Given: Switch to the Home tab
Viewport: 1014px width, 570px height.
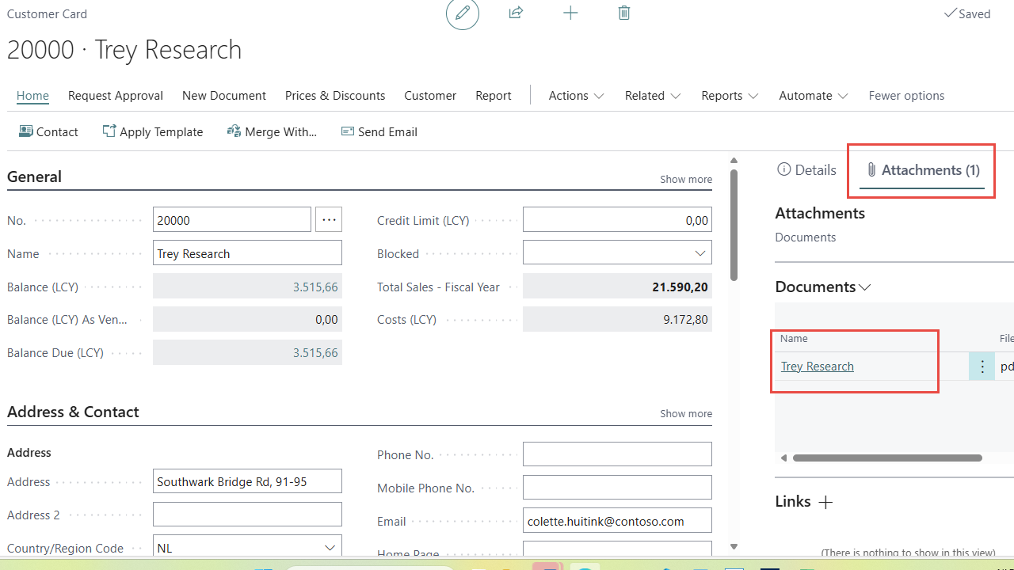Looking at the screenshot, I should pos(32,95).
